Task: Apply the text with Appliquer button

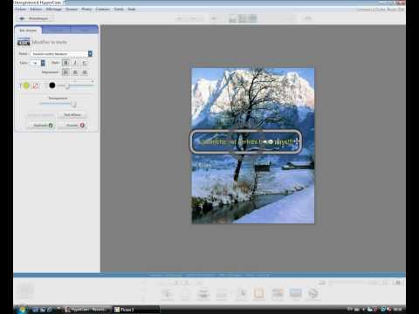Action: [x=41, y=126]
